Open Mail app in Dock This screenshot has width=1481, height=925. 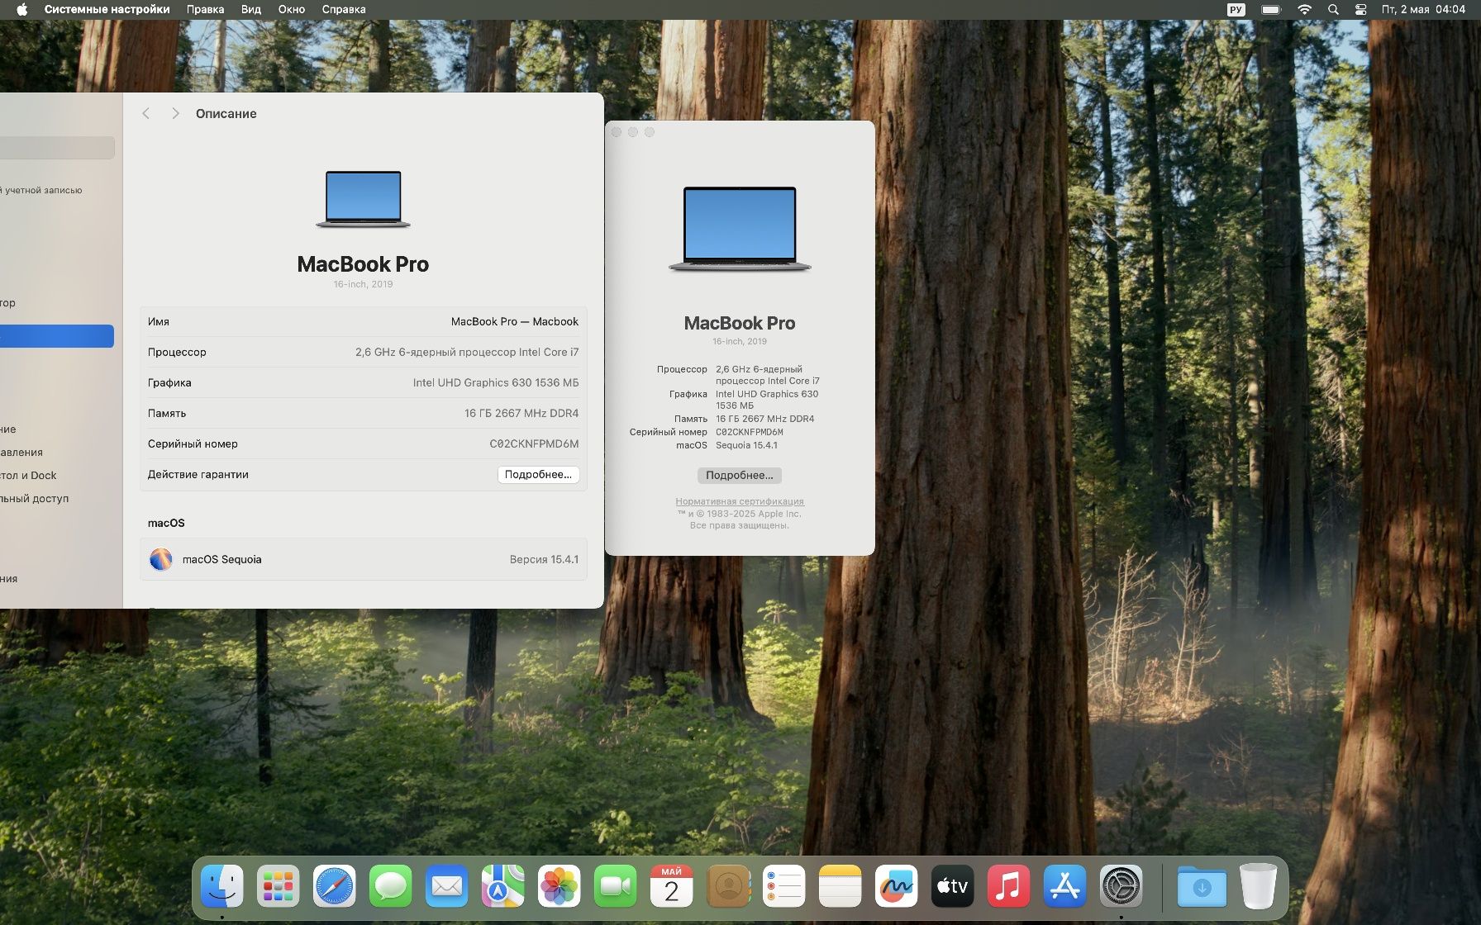447,886
